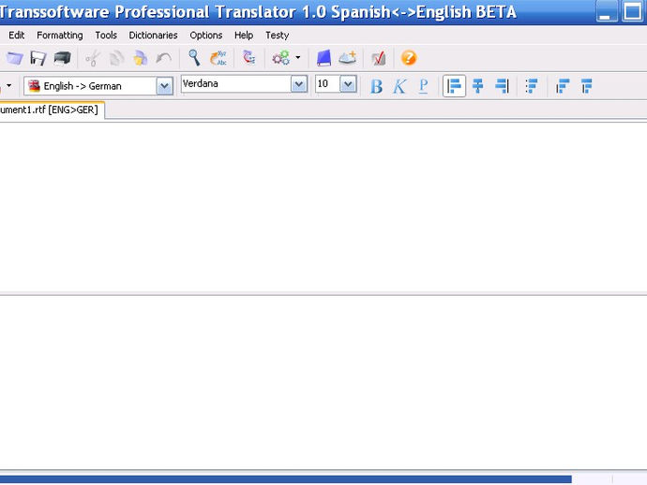Click inside the lower translation text pane
The height and width of the screenshot is (485, 647).
pos(323,382)
